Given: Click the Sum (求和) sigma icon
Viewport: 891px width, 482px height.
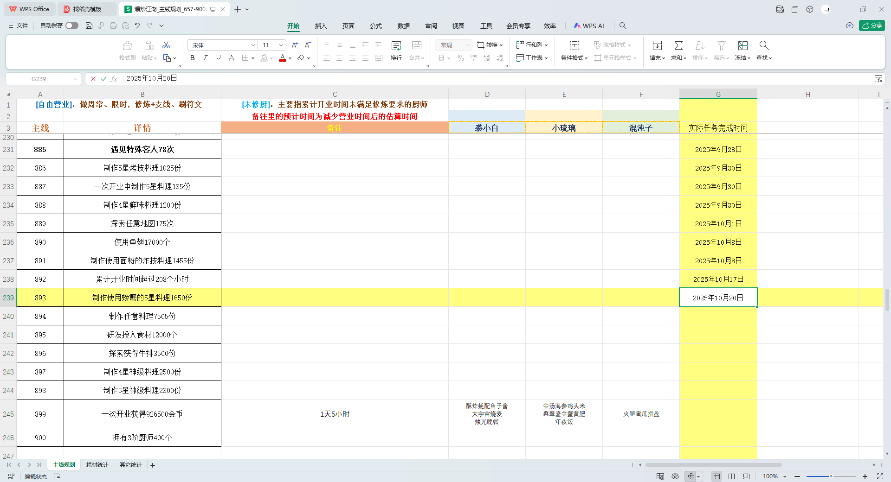Looking at the screenshot, I should click(678, 45).
